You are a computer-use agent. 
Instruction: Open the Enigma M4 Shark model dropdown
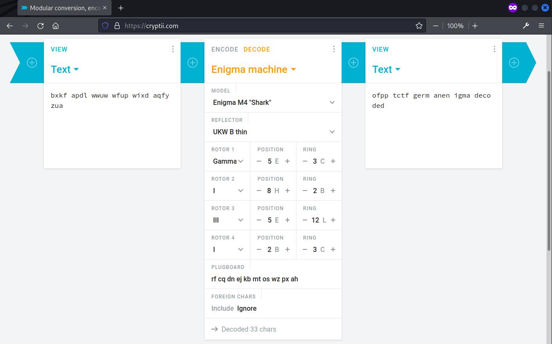click(x=273, y=102)
